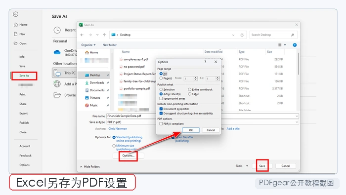This screenshot has width=346, height=195.
Task: Sort files by Name column
Action: click(126, 52)
